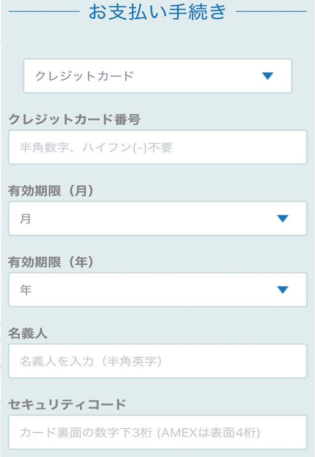Open the クレジットカード payment method dropdown
This screenshot has height=457, width=315.
click(157, 76)
